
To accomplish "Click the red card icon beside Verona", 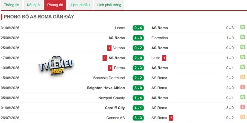I will coord(109,48).
